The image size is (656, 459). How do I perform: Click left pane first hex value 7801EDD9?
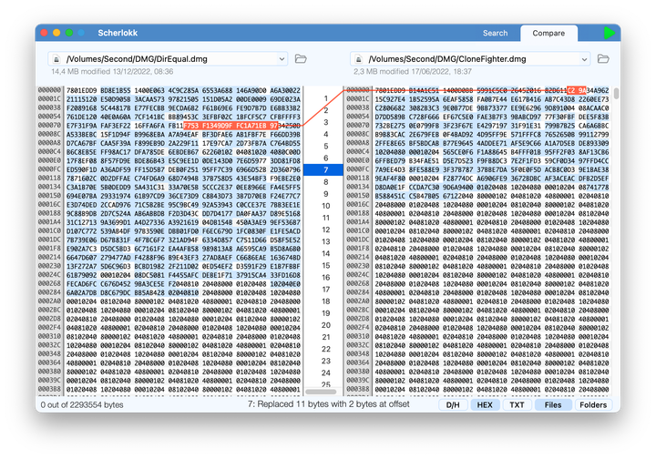(82, 90)
